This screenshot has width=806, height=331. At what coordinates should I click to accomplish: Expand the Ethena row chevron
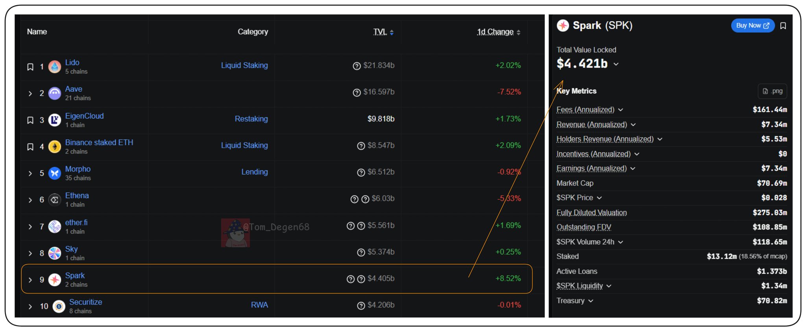point(30,200)
